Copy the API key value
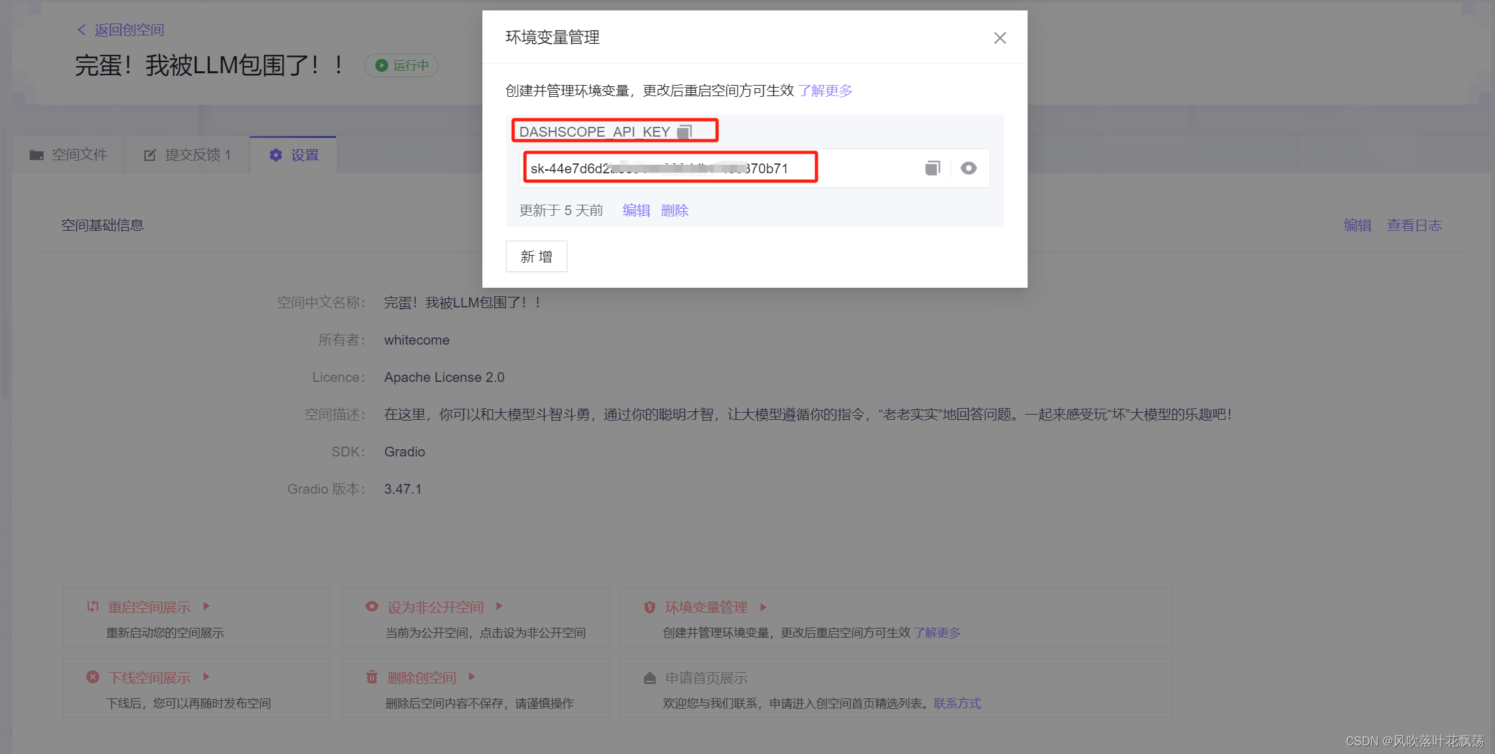The image size is (1495, 754). pyautogui.click(x=932, y=169)
